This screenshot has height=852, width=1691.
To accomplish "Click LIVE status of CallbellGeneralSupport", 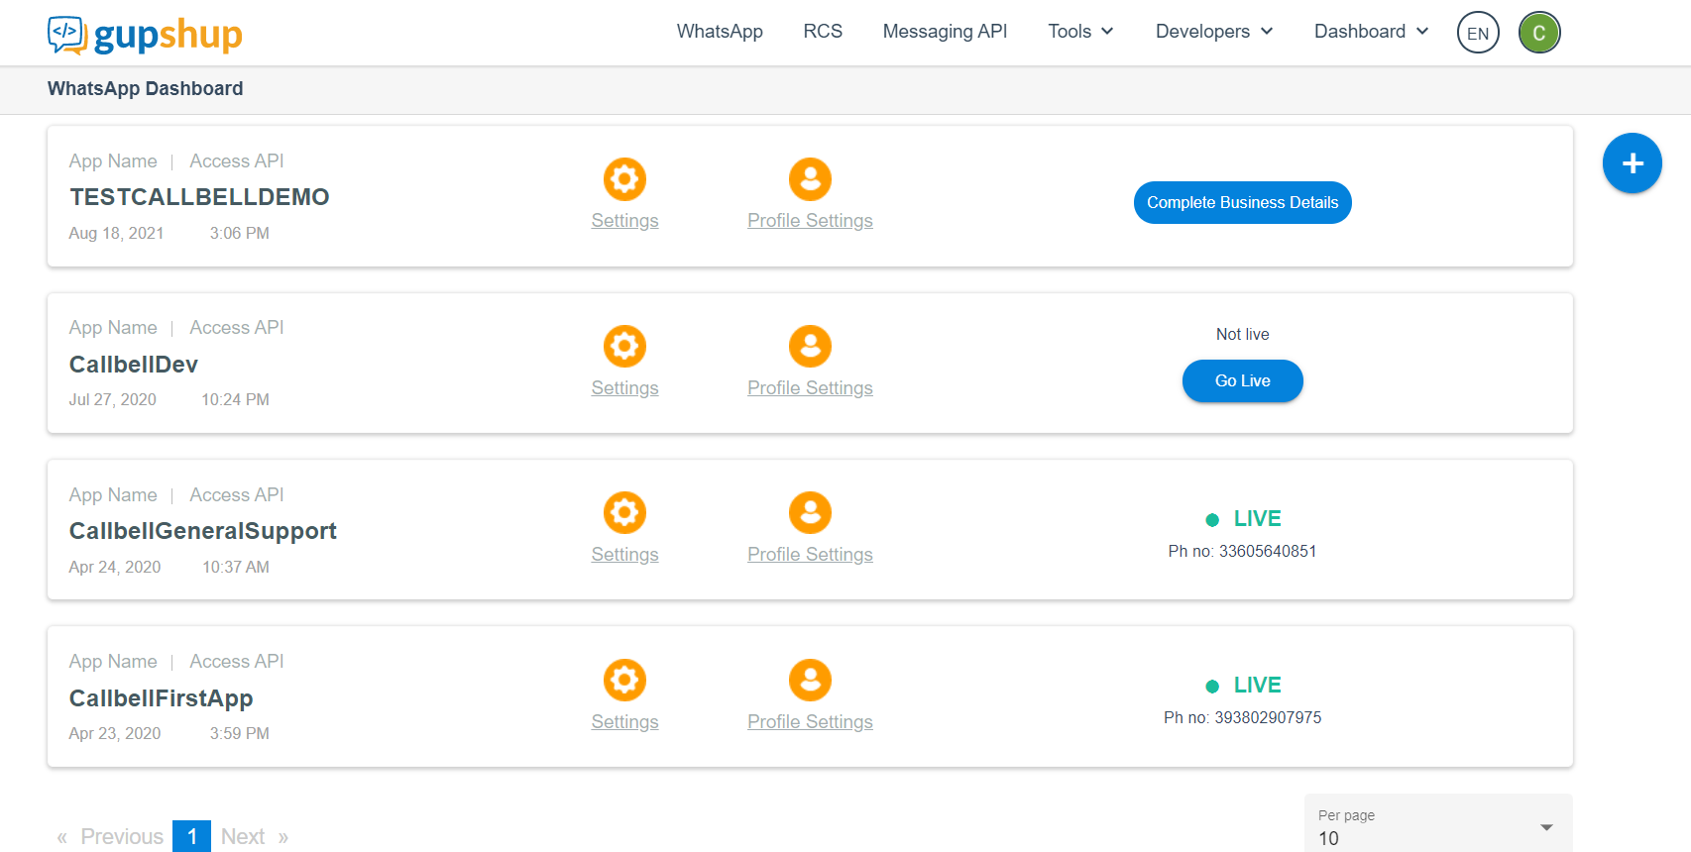I will (x=1243, y=519).
